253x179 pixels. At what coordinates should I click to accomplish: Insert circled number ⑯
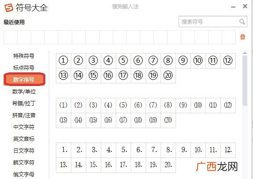point(108,75)
